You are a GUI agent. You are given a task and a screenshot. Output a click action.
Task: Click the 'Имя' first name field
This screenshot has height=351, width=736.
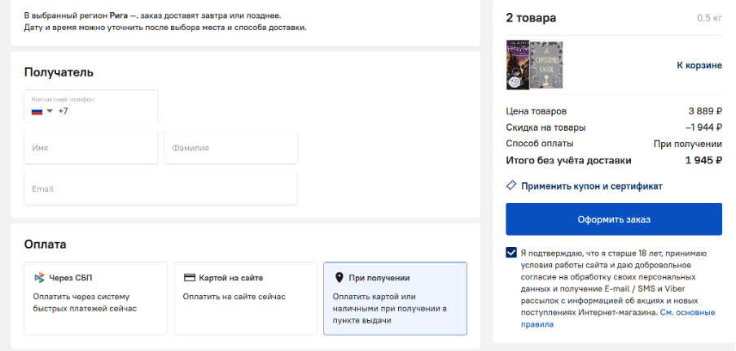(90, 148)
